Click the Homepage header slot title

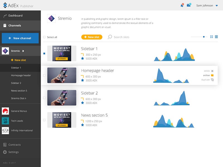point(98,71)
